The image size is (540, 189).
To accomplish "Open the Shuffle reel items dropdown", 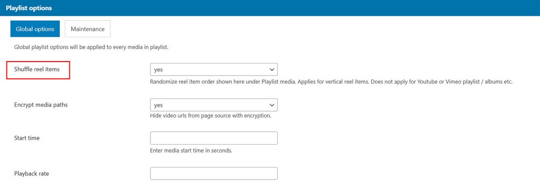I will [x=213, y=70].
